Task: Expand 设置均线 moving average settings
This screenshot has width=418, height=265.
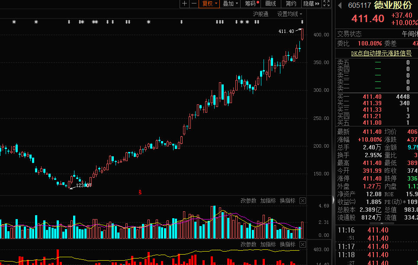Action: (290, 14)
